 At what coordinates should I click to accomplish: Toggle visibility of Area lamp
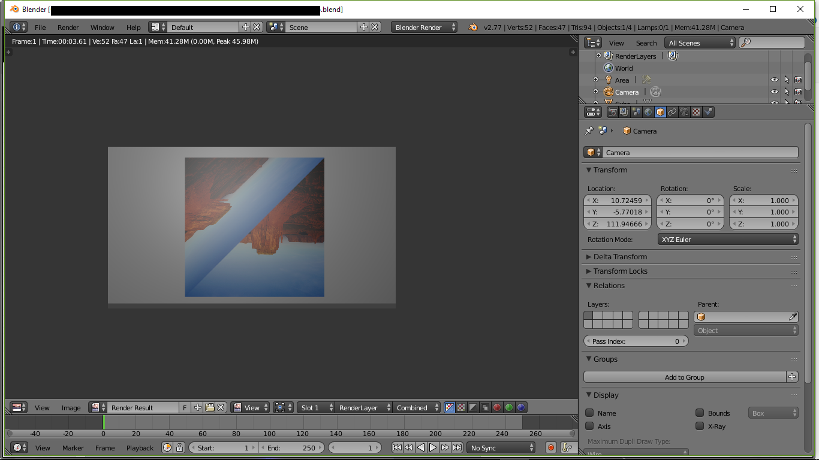coord(775,80)
